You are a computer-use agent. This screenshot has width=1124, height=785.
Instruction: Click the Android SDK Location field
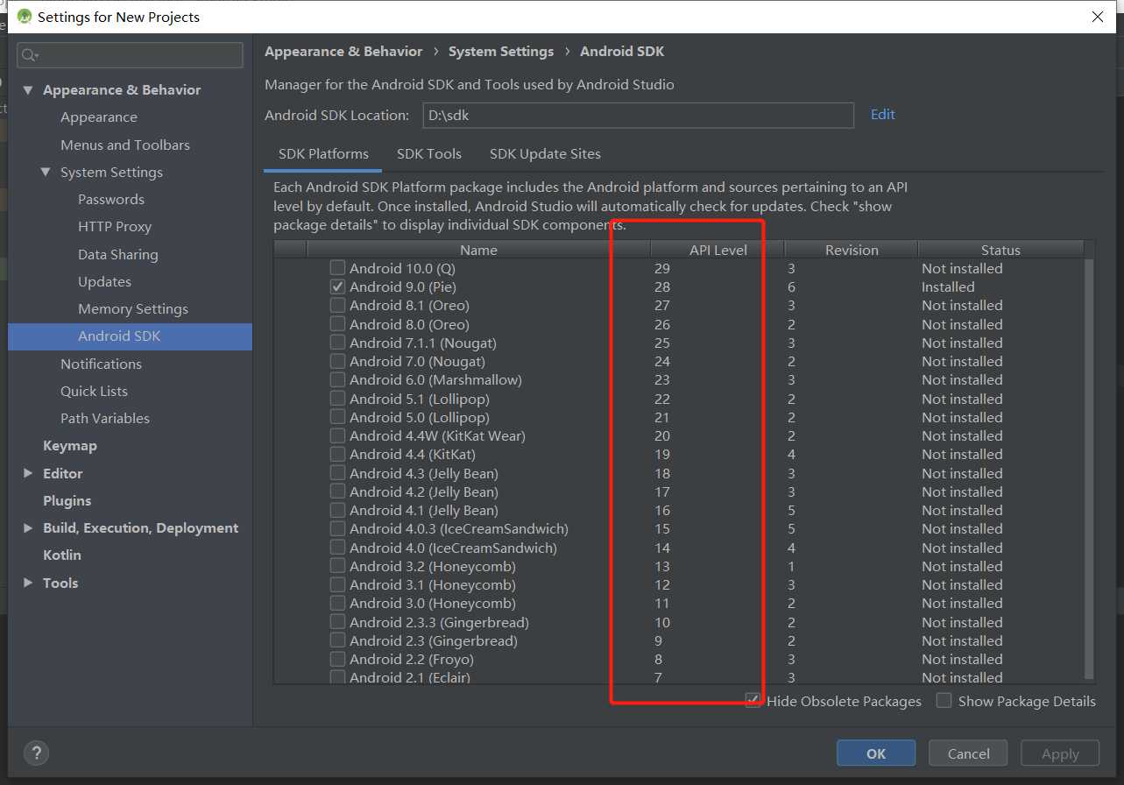[638, 115]
